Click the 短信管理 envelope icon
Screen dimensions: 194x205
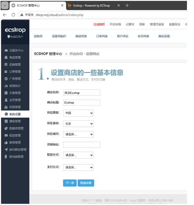pyautogui.click(x=6, y=135)
